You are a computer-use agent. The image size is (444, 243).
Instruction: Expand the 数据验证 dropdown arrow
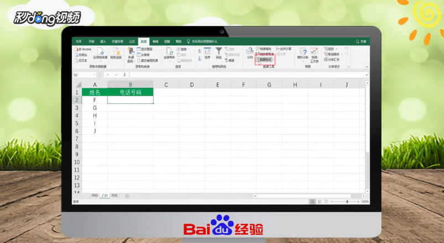(x=274, y=60)
